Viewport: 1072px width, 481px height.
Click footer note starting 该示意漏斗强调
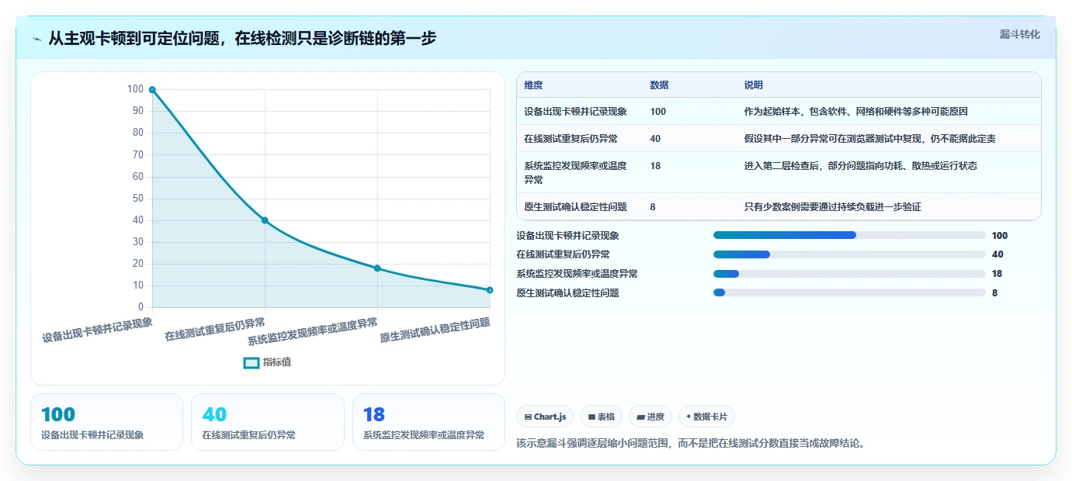tap(691, 444)
